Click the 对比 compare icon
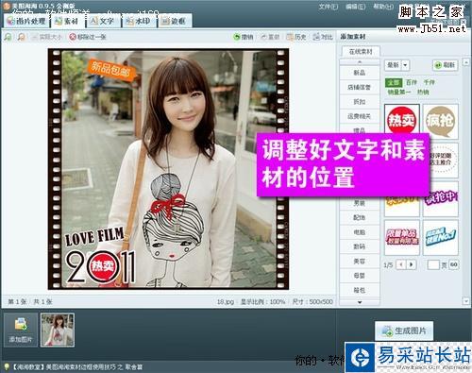 point(316,37)
